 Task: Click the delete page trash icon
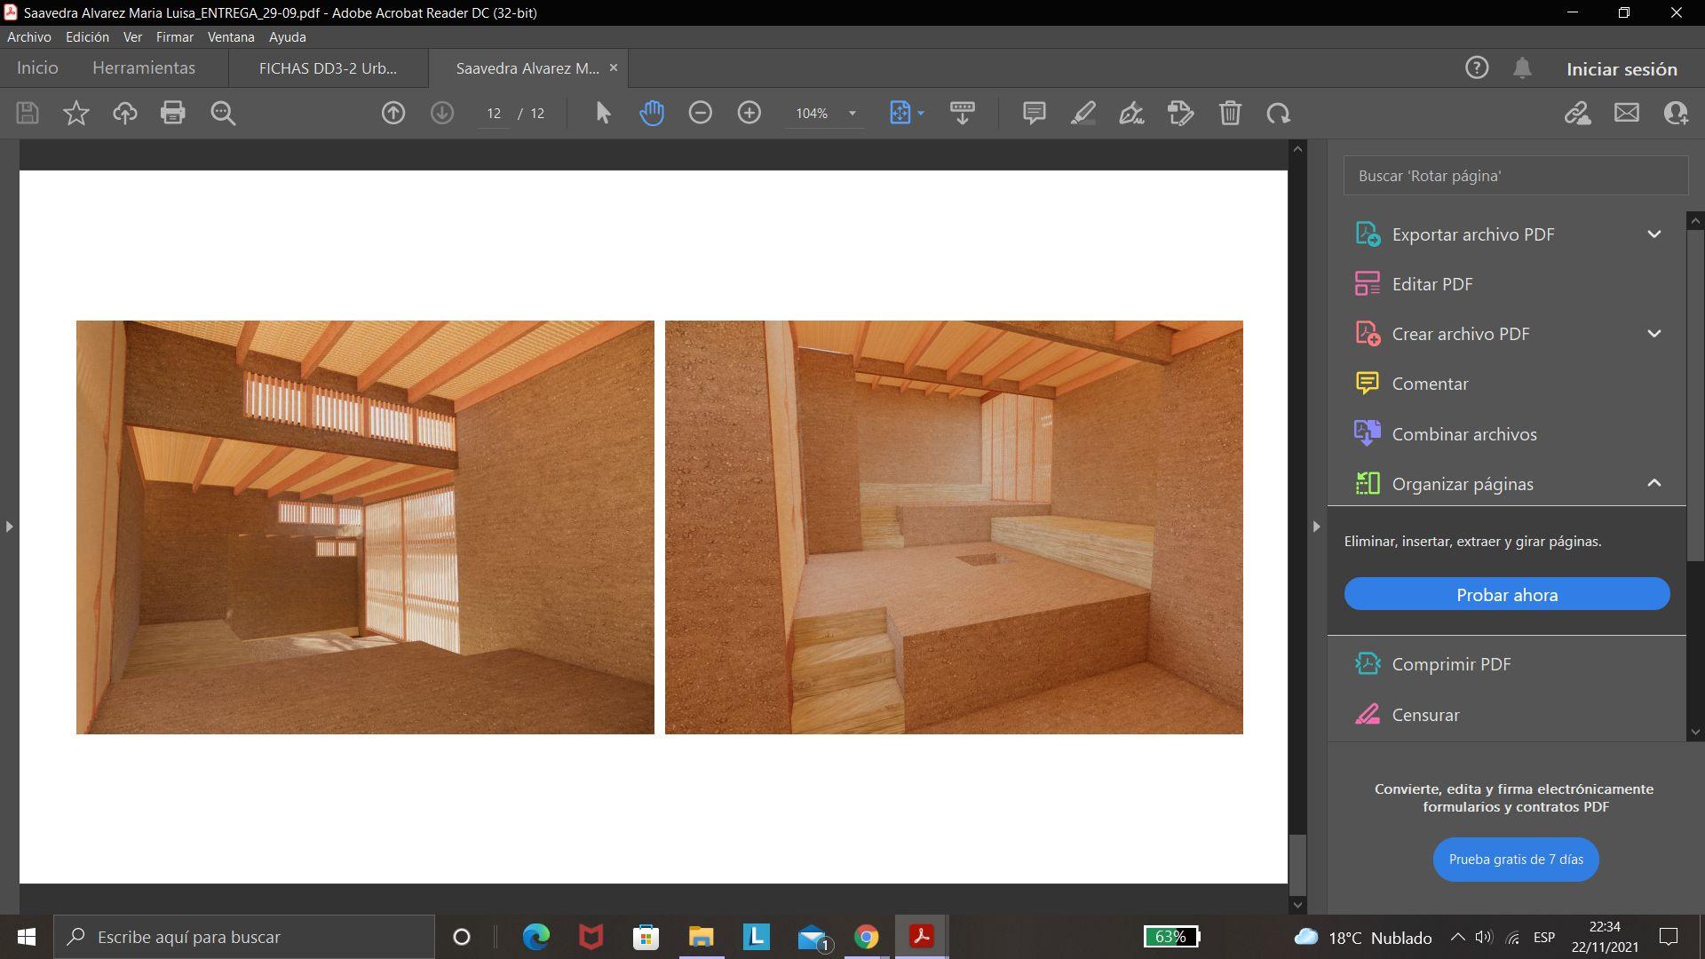click(1230, 113)
